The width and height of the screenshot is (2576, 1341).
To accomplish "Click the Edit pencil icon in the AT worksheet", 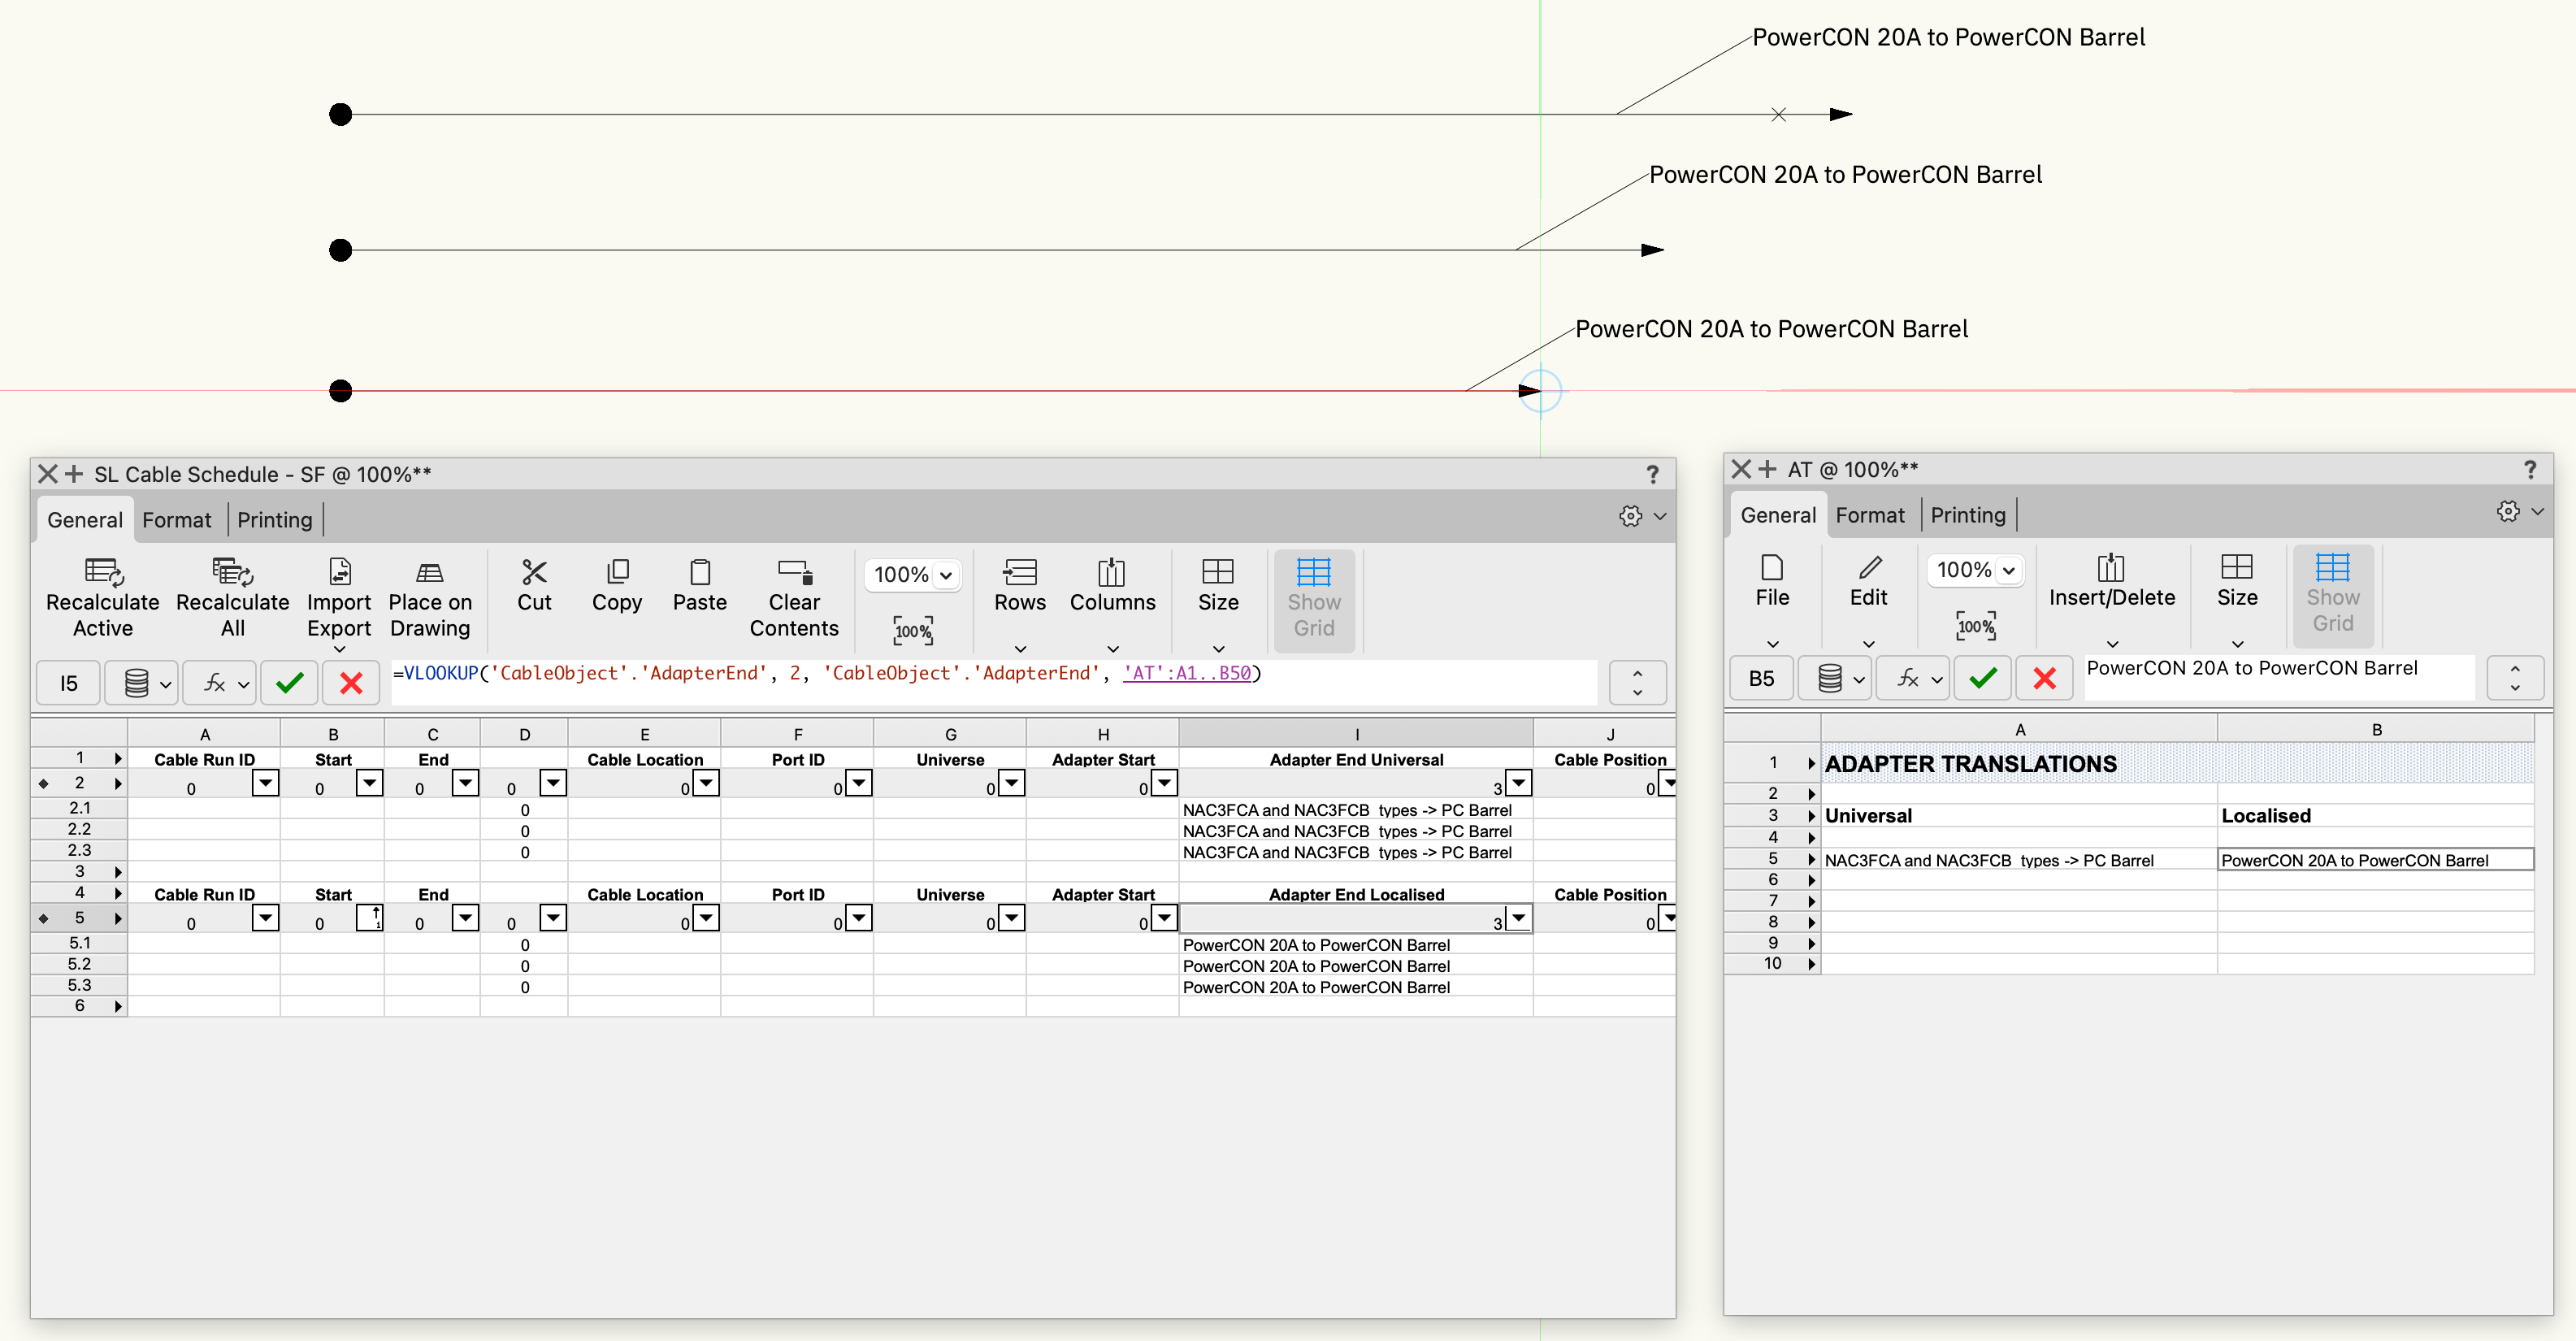I will click(1868, 568).
